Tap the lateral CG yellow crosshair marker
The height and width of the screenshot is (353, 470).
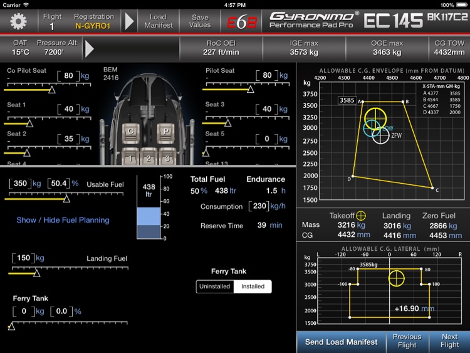pyautogui.click(x=396, y=278)
